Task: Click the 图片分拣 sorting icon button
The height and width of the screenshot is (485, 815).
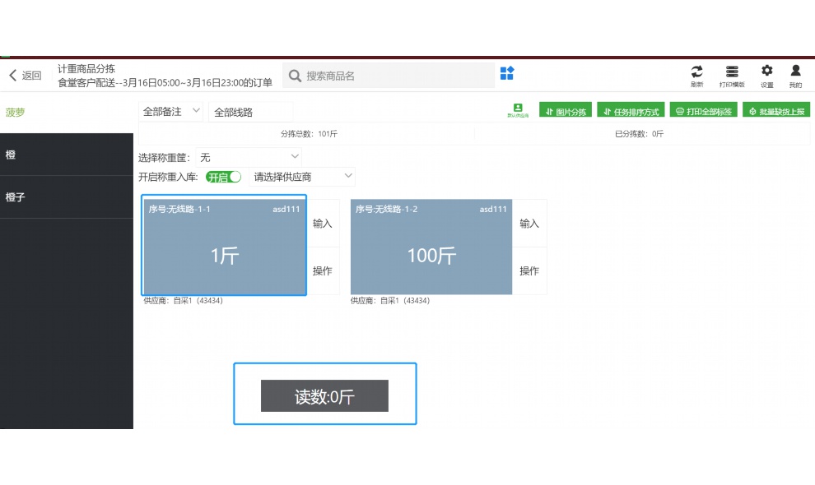Action: point(566,109)
